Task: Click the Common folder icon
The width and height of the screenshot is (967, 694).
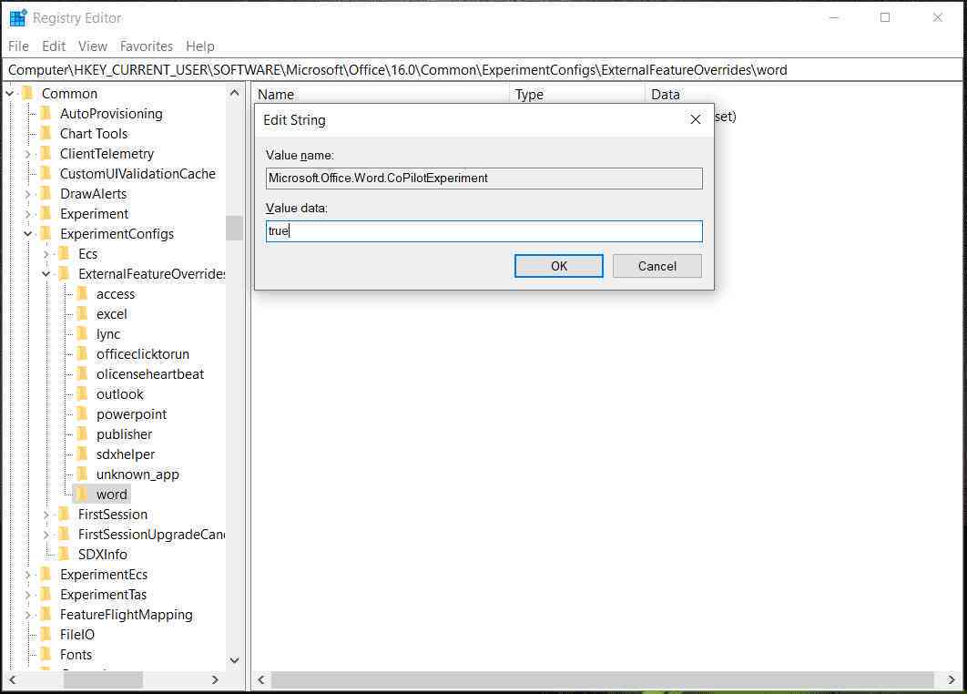Action: (x=28, y=94)
